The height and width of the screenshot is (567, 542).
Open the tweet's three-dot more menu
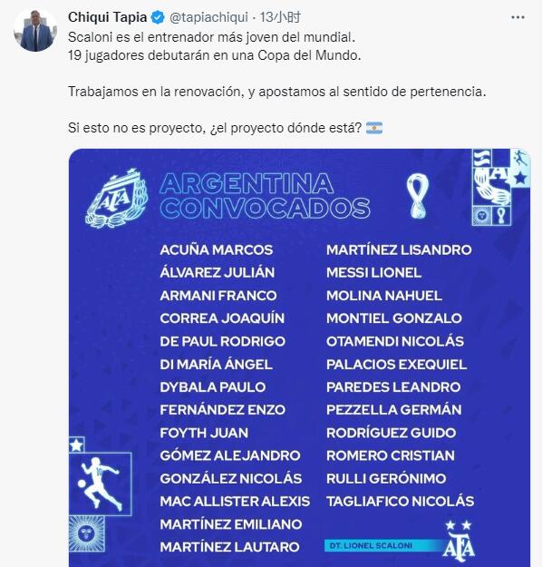click(518, 17)
